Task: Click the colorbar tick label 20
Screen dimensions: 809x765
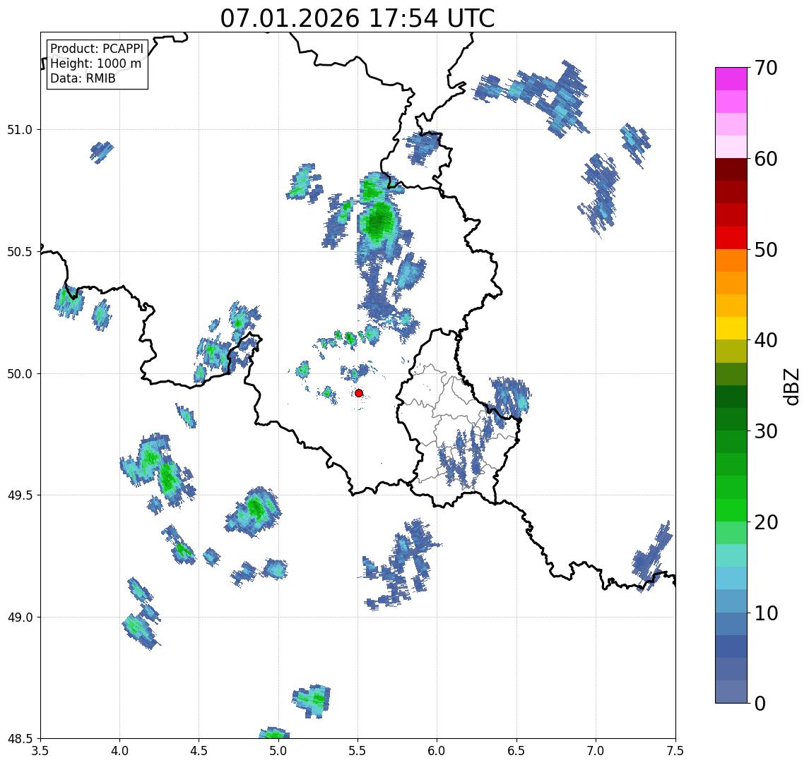Action: pyautogui.click(x=766, y=522)
